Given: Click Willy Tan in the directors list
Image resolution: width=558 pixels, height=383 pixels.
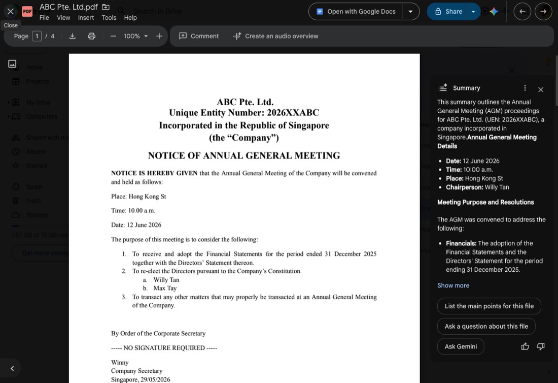Looking at the screenshot, I should coord(166,280).
